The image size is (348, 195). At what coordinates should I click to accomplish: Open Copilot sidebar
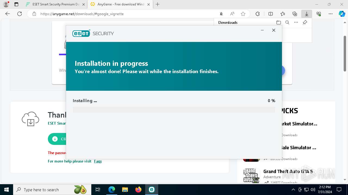pos(342,14)
